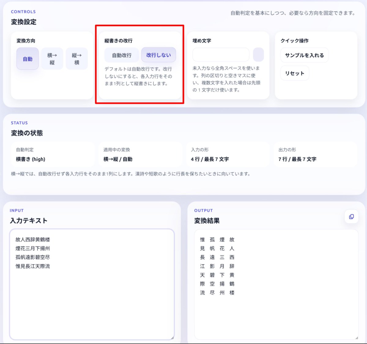Viewport: 367px width, 344px height.
Task: Enable 自動改行 line-breaking mode
Action: (x=121, y=55)
